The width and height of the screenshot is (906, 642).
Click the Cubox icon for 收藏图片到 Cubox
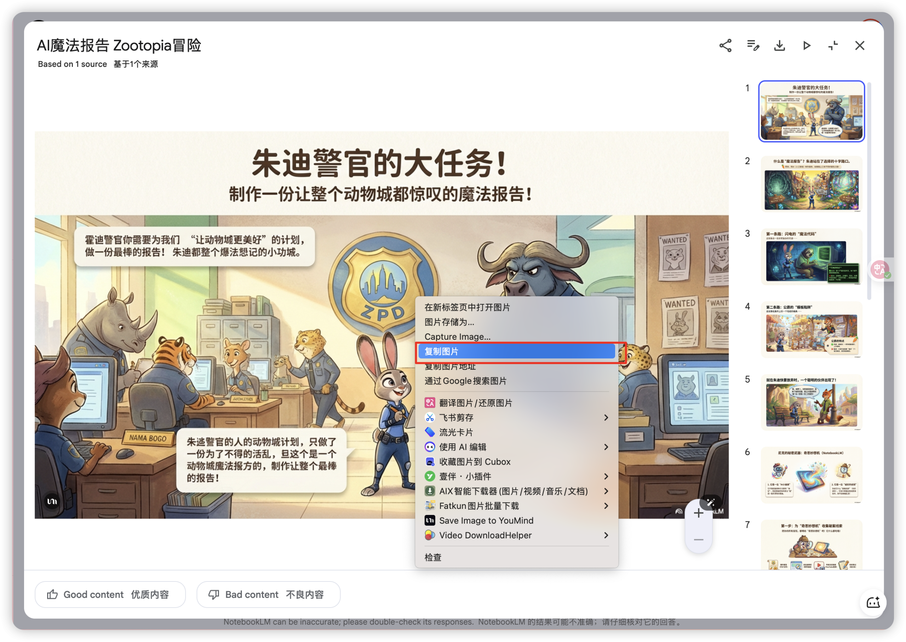click(430, 462)
